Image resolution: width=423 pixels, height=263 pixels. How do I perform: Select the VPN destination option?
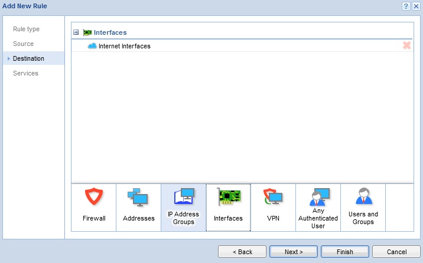tap(273, 206)
